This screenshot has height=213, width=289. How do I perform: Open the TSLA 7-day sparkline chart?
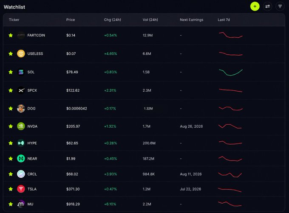(x=229, y=190)
